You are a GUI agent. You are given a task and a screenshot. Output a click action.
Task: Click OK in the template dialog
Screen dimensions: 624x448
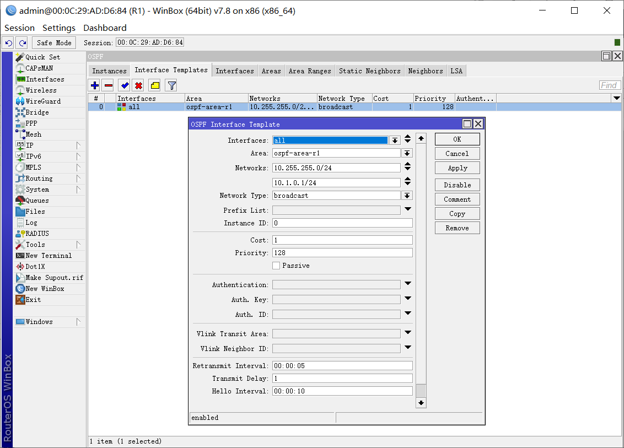tap(458, 139)
